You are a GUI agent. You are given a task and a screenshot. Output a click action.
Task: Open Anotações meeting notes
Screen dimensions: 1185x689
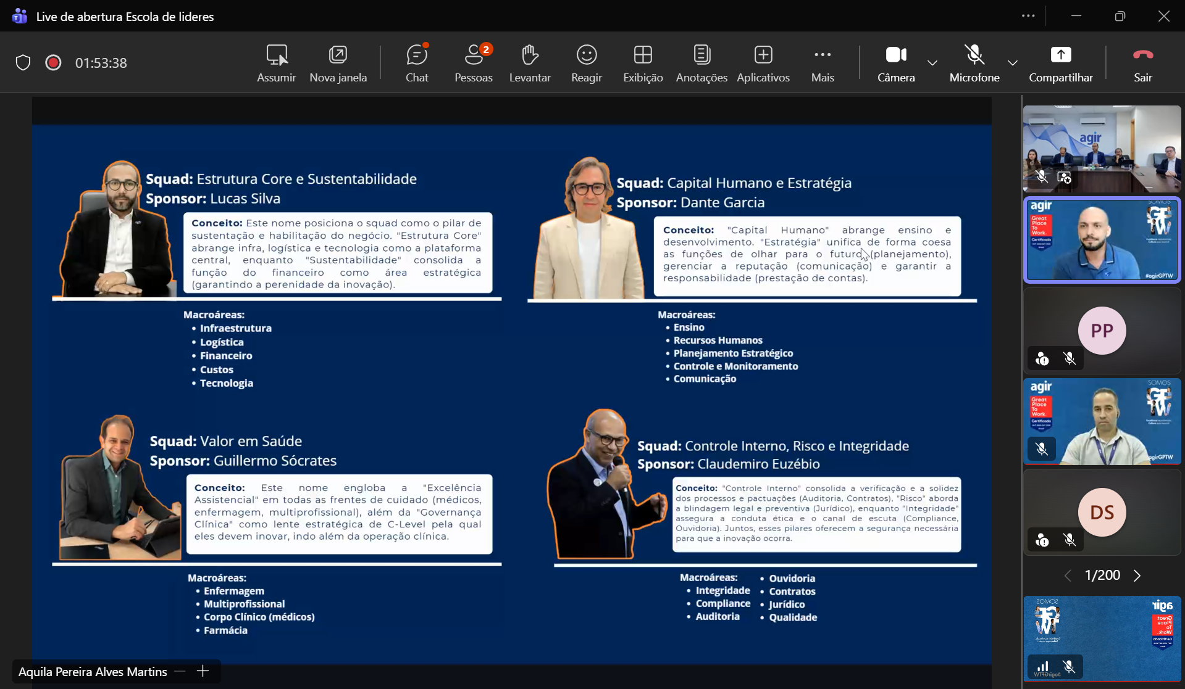pos(701,63)
